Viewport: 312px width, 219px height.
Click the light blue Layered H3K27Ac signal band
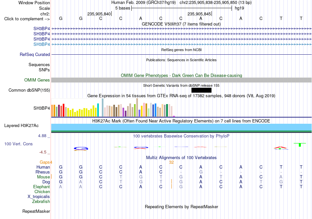pyautogui.click(x=181, y=127)
